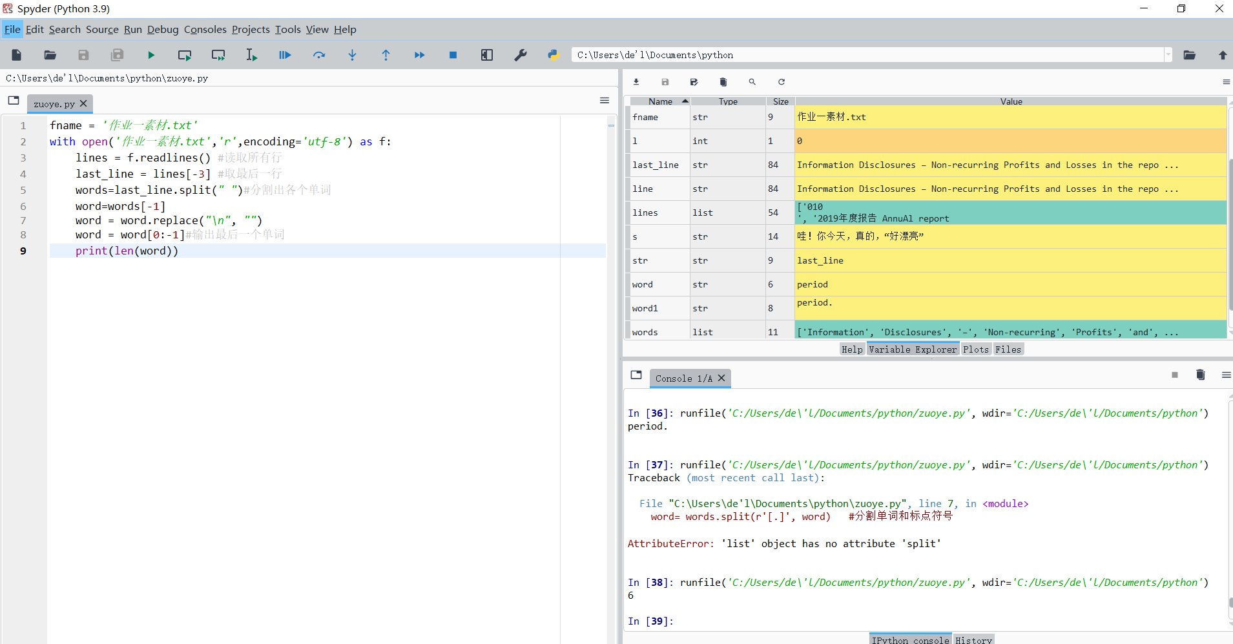The image size is (1233, 644).
Task: Switch to the Plots tab
Action: (976, 349)
